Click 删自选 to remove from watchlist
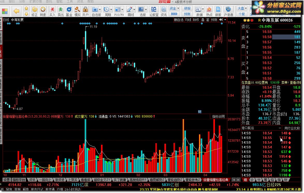 (x=179, y=20)
